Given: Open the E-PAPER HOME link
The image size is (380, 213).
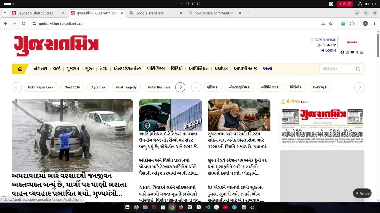Looking at the screenshot, I should (324, 40).
